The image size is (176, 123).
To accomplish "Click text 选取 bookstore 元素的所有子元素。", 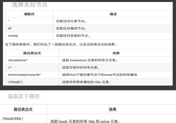I will pos(90,60).
